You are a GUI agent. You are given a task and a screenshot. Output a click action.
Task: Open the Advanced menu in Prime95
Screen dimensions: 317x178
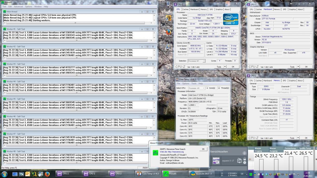click(x=18, y=6)
